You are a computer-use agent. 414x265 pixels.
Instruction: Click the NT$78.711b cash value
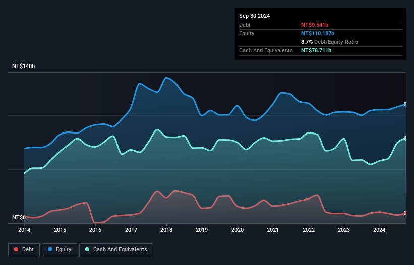click(x=316, y=50)
